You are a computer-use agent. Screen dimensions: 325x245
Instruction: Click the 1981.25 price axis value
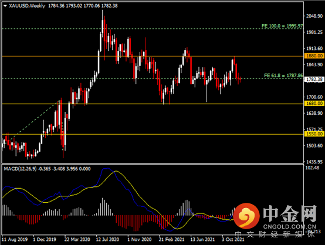(x=314, y=32)
